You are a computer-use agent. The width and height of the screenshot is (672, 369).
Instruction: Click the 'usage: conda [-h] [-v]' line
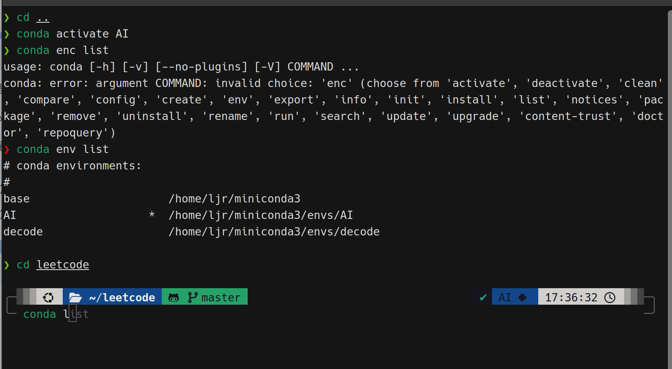point(181,67)
